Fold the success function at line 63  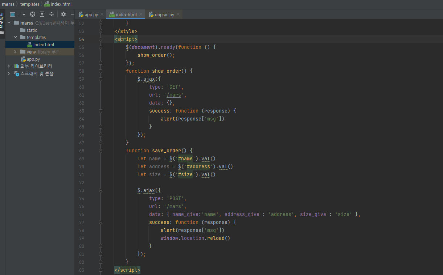(x=101, y=111)
